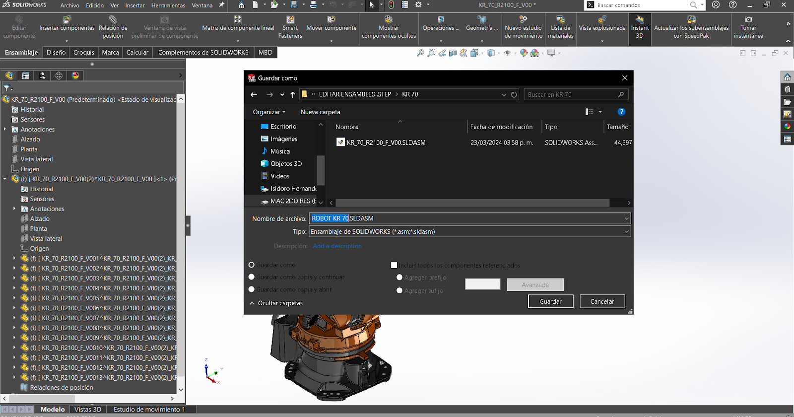The width and height of the screenshot is (794, 417).
Task: Click Mover componente tool
Action: coord(331,24)
